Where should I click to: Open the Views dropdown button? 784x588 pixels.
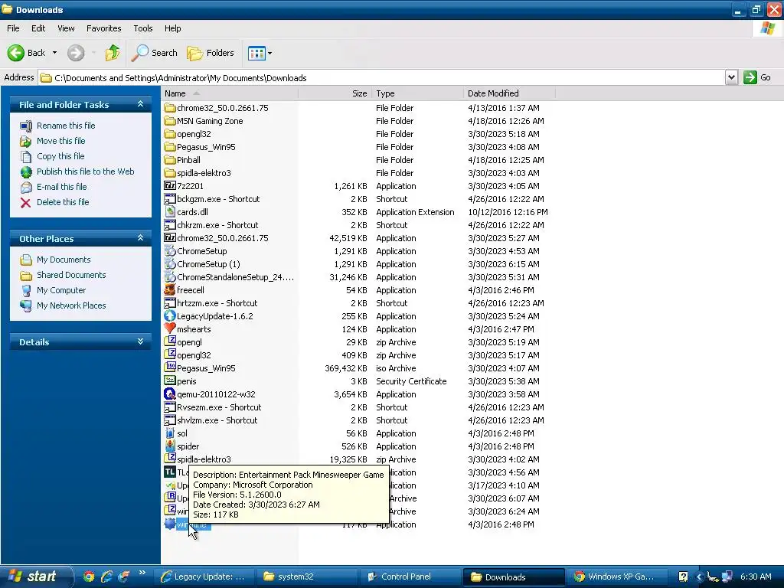(x=260, y=53)
